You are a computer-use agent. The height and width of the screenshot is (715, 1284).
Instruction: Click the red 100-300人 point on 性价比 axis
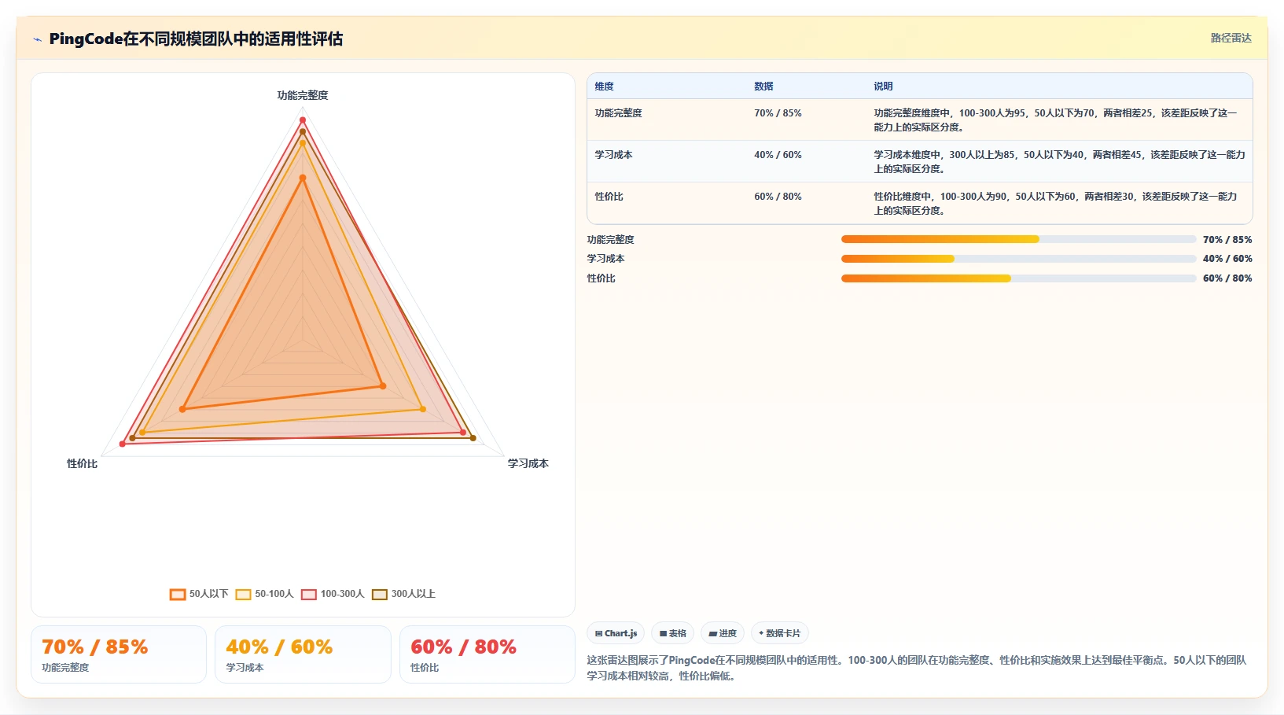122,444
